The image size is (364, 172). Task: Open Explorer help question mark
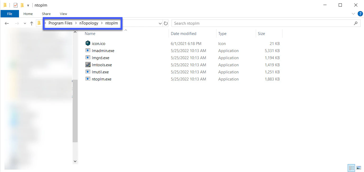360,14
